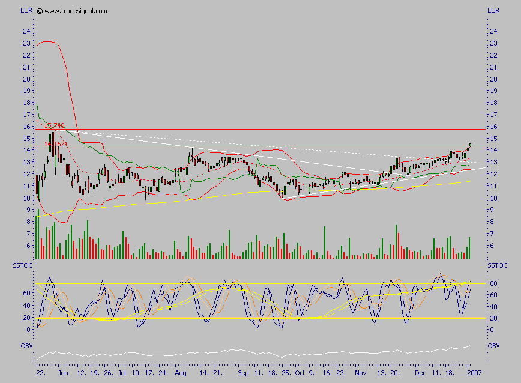Screen dimensions: 521x383
Task: Select the SSTOC indicator label on right
Action: coord(497,265)
